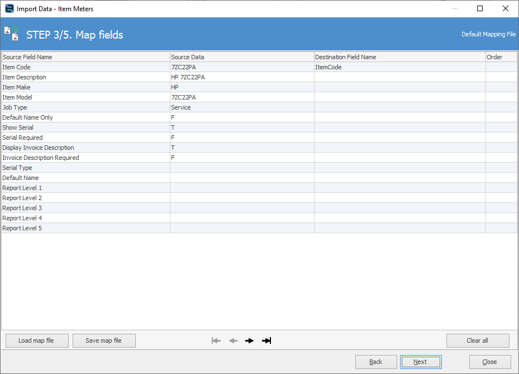This screenshot has width=519, height=374.
Task: Proceed with the Next button
Action: (x=420, y=362)
